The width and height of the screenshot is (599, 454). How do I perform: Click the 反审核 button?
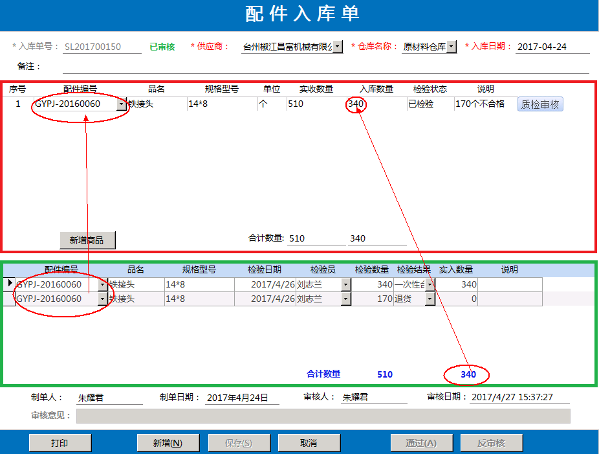492,443
